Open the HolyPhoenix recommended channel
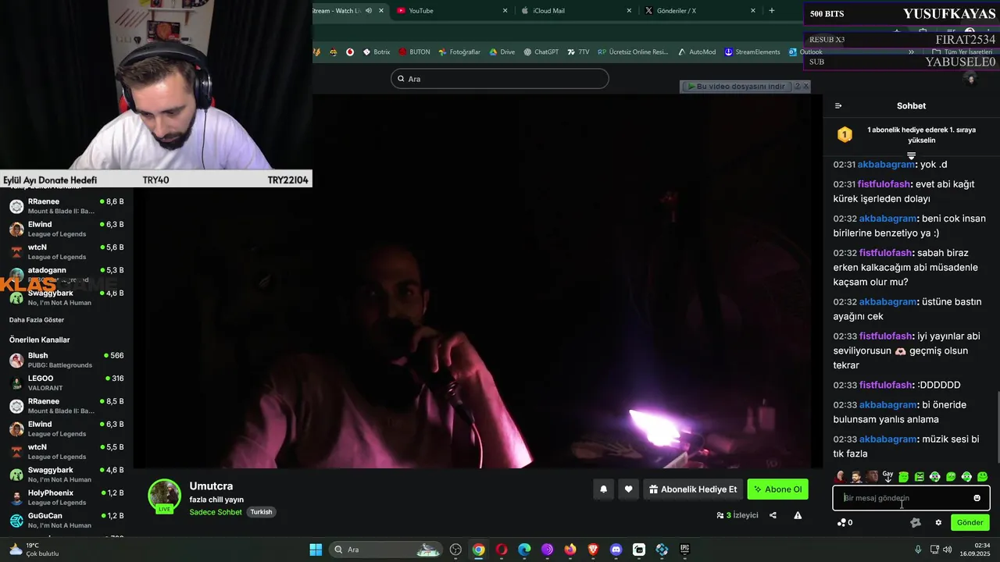Screen dimensions: 1000x562 pyautogui.click(x=66, y=497)
